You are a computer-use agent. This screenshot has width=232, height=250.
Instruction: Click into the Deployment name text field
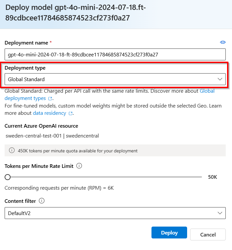click(115, 54)
